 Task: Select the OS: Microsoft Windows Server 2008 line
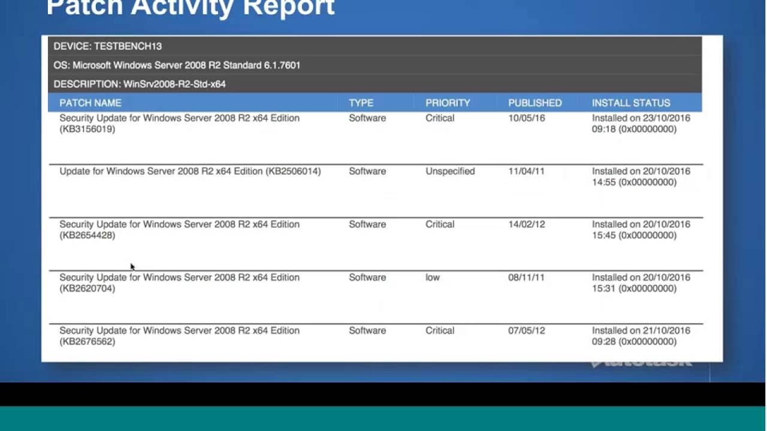[x=177, y=65]
